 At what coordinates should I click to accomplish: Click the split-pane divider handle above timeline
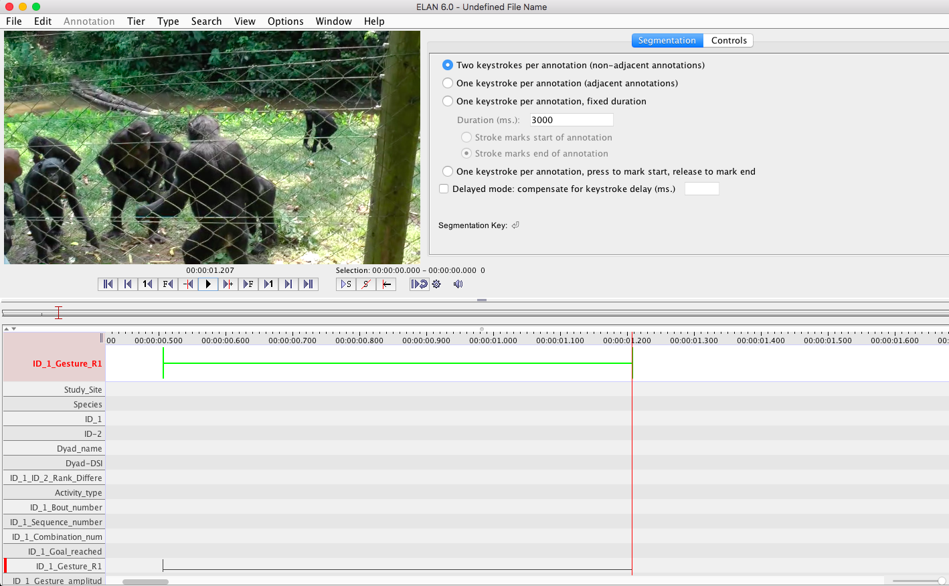[481, 300]
